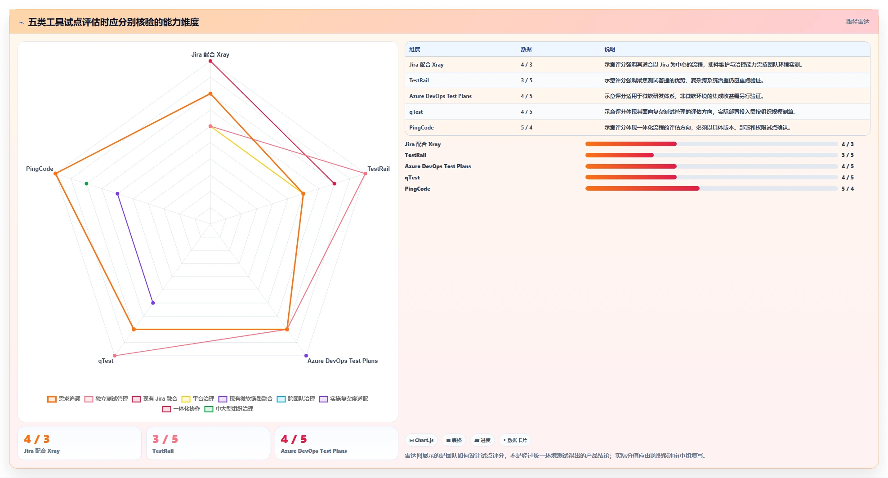This screenshot has height=478, width=888.
Task: Open the 3 / 5 TestRail data card
Action: click(x=208, y=443)
